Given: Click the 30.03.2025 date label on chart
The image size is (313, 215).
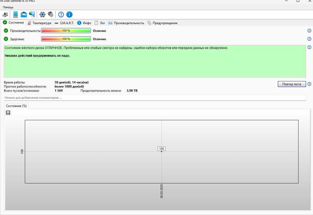Looking at the screenshot, I should click(x=162, y=191).
